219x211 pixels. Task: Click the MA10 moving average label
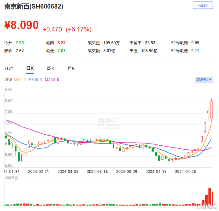click(x=35, y=80)
